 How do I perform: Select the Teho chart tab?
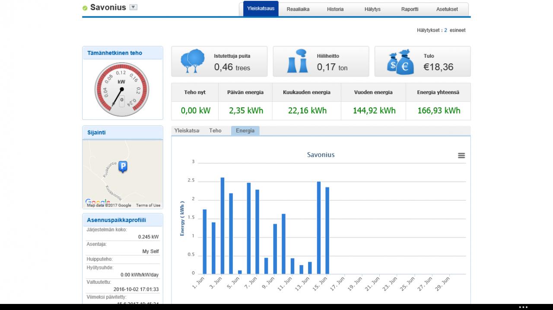(215, 131)
